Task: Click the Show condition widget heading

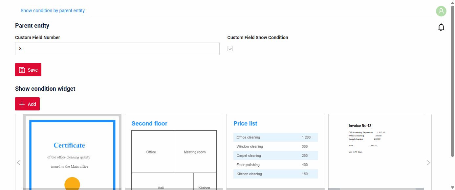Action: tap(45, 89)
